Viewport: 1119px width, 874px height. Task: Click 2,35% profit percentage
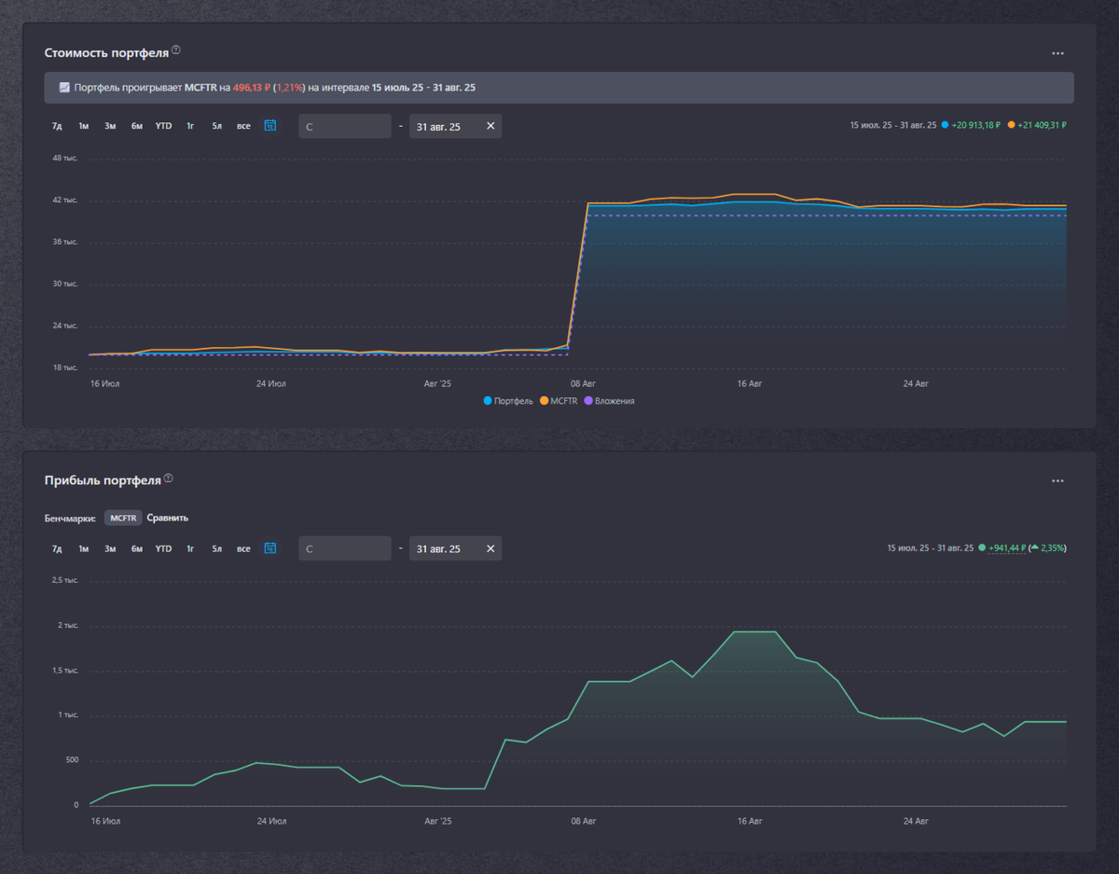(1053, 548)
